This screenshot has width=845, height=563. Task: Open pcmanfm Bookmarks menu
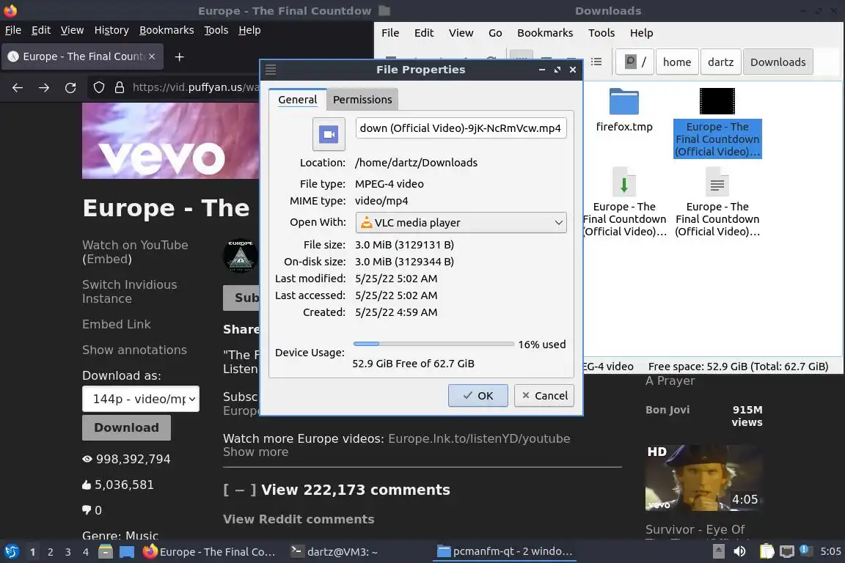point(545,33)
